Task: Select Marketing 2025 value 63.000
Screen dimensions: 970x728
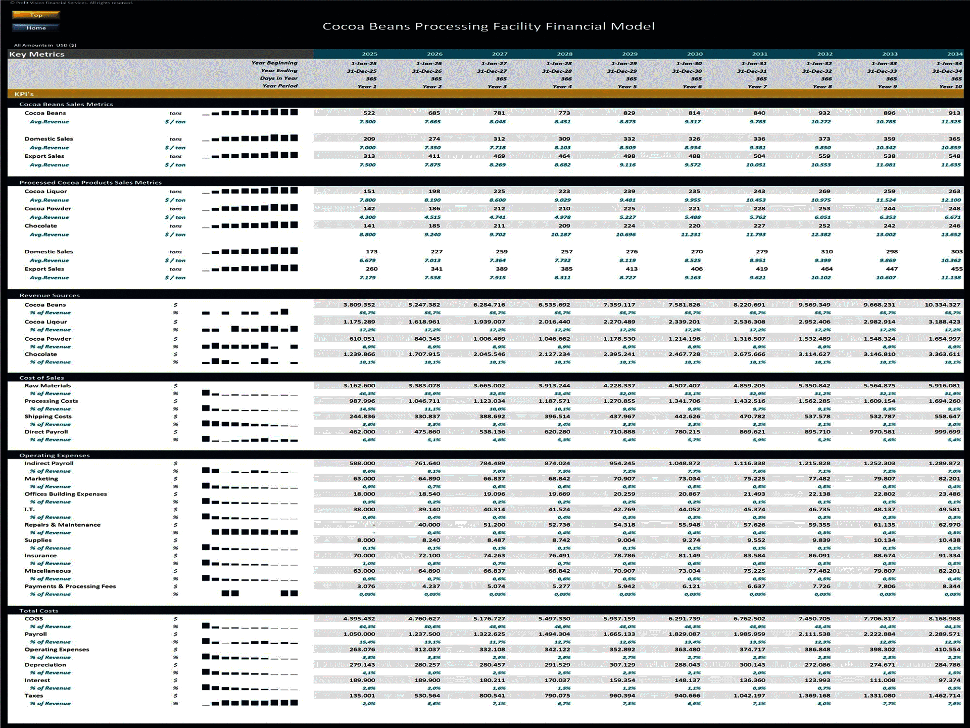Action: pyautogui.click(x=364, y=479)
